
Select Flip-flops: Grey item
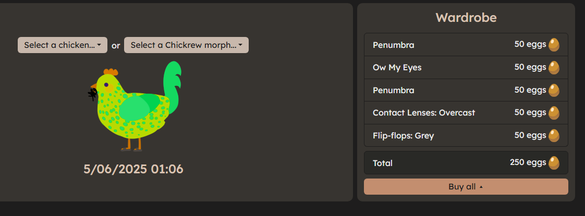tap(466, 135)
